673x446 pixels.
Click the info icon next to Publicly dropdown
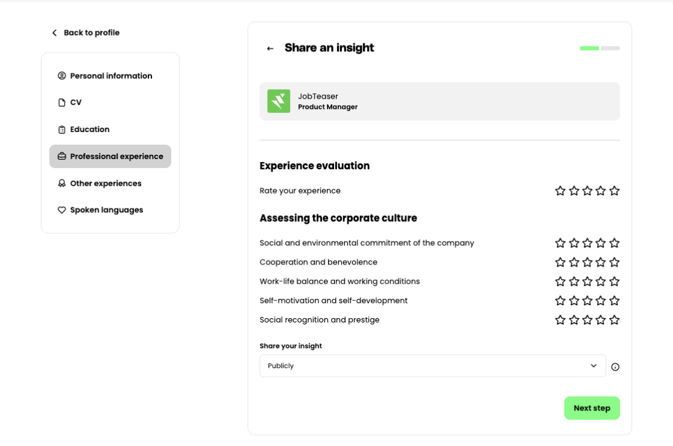point(615,366)
